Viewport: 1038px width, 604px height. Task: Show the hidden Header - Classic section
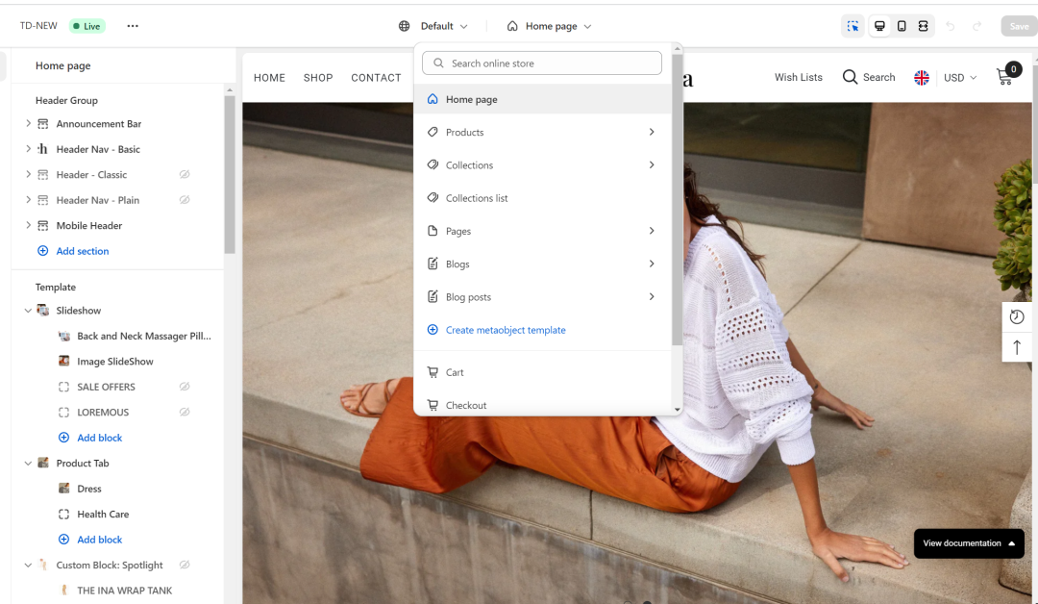pyautogui.click(x=185, y=175)
